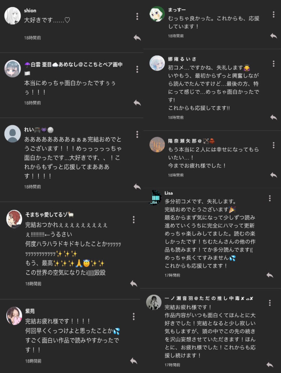This screenshot has width=281, height=373.
Task: Reply to 一ノ瀬音羽's comment
Action: click(x=270, y=365)
